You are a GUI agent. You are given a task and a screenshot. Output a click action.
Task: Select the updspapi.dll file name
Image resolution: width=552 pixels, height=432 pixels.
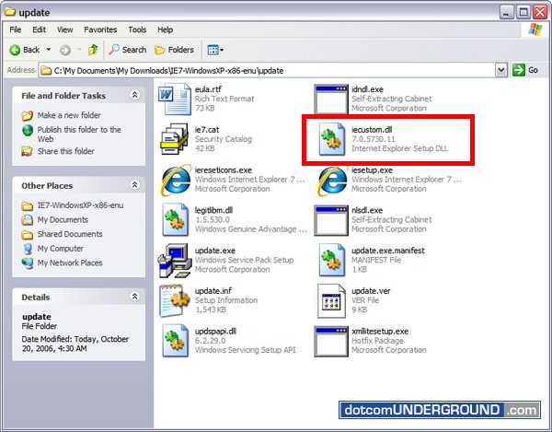pos(215,332)
